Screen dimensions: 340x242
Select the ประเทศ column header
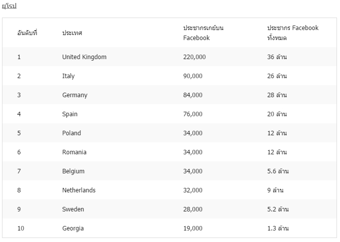point(72,33)
